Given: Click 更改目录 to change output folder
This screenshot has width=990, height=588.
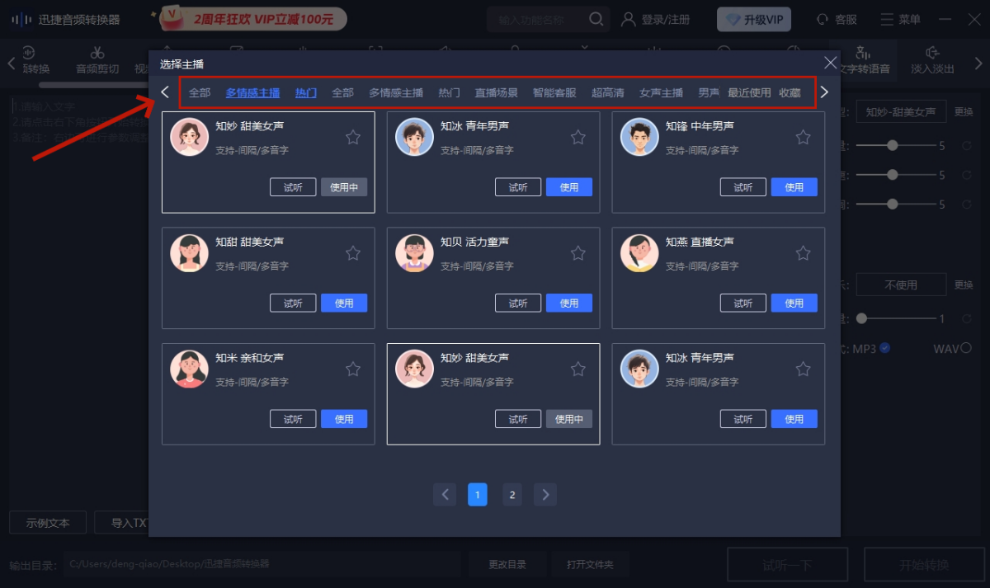Looking at the screenshot, I should tap(507, 565).
